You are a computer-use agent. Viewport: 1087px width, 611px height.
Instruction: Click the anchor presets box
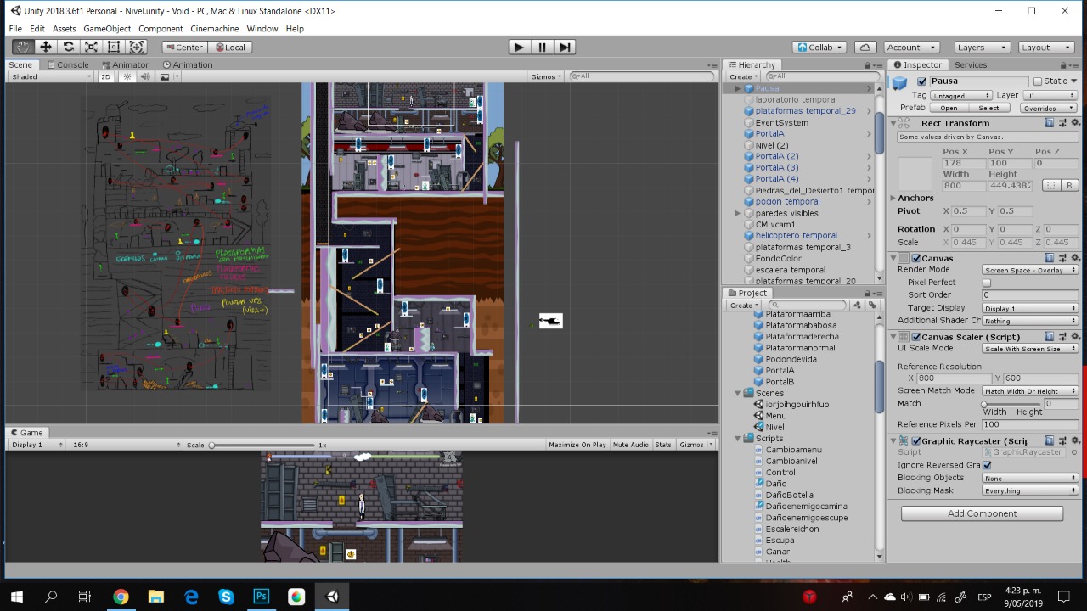pyautogui.click(x=915, y=174)
